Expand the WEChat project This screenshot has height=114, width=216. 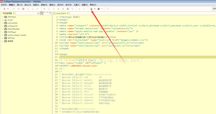tap(3, 38)
